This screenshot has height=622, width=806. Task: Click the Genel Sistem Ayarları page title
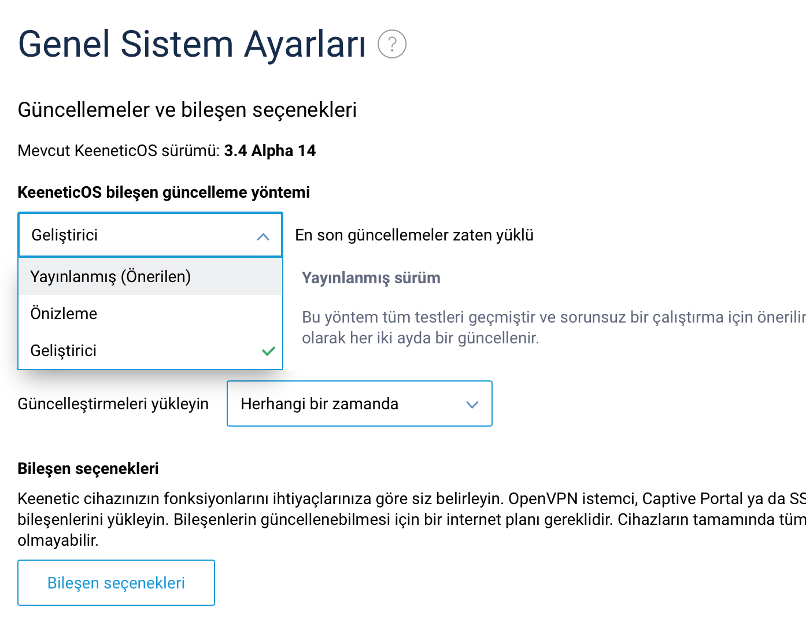pyautogui.click(x=192, y=44)
